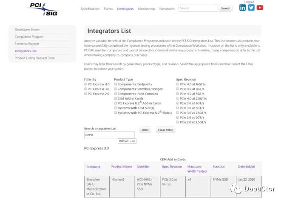Open Product Listing Request Form
This screenshot has width=284, height=202.
point(34,58)
